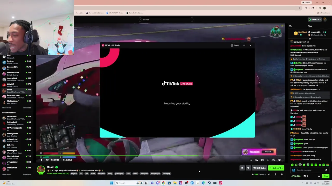Open Sosio's channel avatar
The image size is (332, 186).
[41, 170]
